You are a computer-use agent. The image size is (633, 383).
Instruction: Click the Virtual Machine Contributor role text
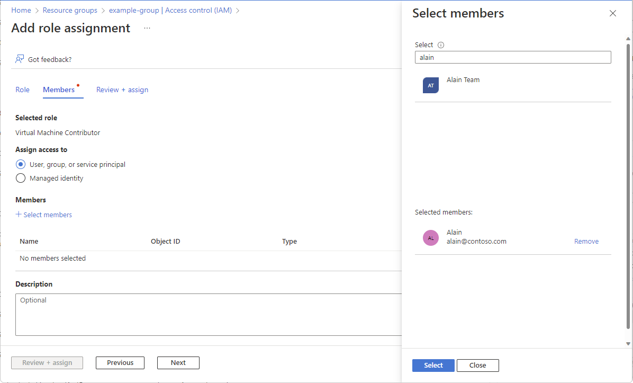tap(58, 132)
